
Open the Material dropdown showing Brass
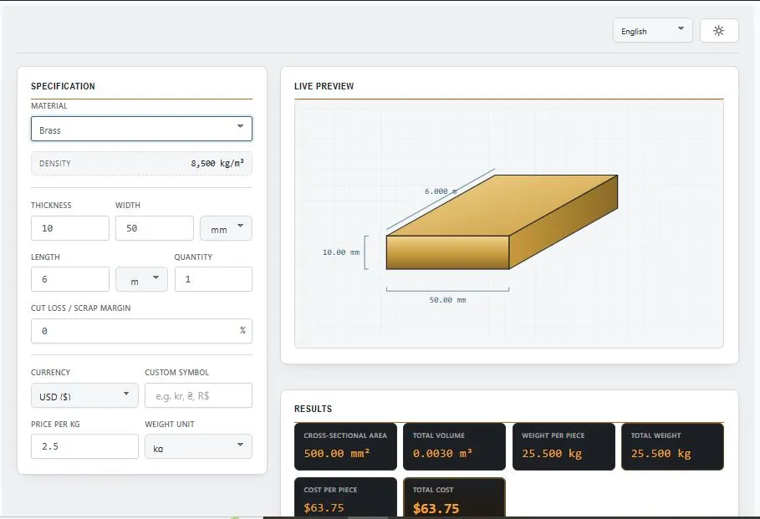pyautogui.click(x=141, y=129)
